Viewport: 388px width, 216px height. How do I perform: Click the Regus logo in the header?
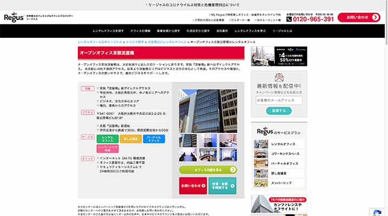pyautogui.click(x=14, y=17)
